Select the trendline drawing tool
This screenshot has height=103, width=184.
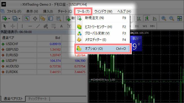tap(38, 26)
